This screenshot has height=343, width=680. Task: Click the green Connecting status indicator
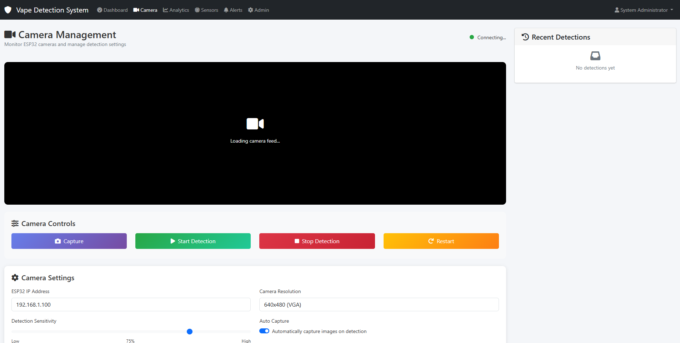click(472, 37)
